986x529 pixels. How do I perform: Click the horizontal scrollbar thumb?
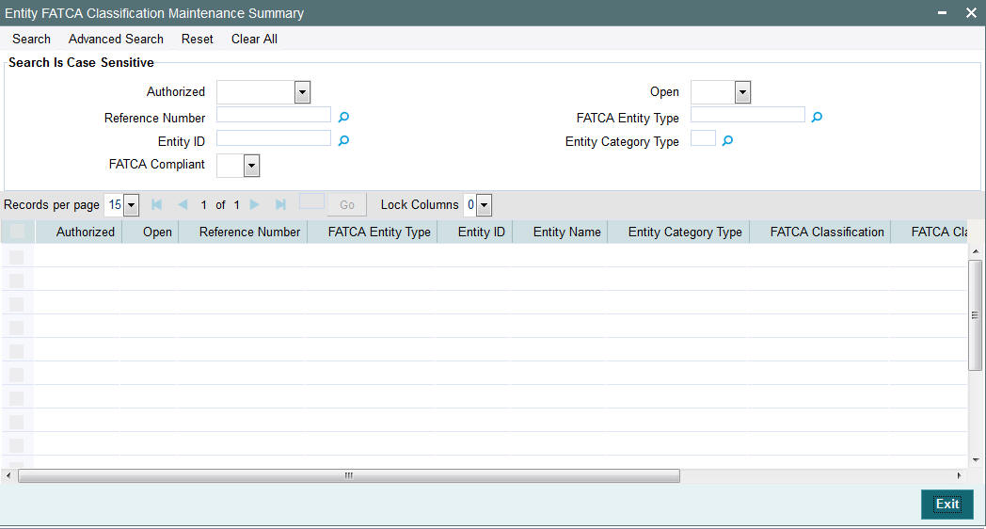349,475
